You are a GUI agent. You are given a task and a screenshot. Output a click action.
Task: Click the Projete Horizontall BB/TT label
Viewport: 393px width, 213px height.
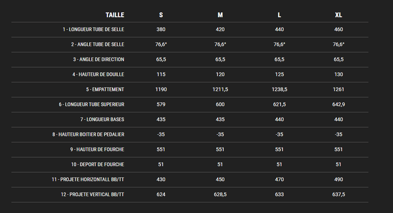click(88, 179)
